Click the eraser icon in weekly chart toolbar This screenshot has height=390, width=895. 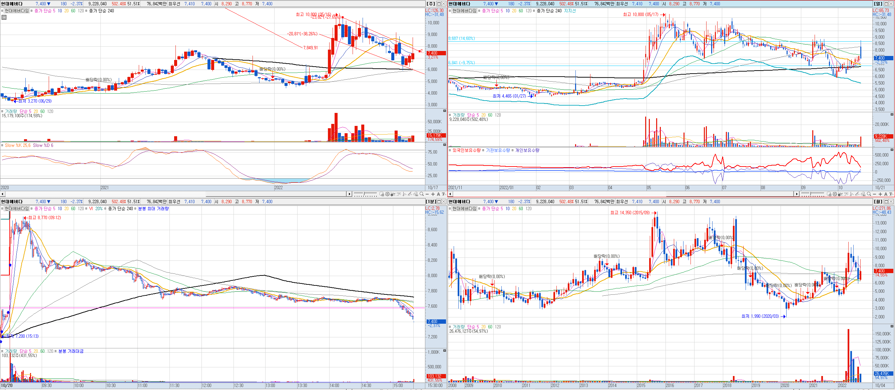(416, 194)
